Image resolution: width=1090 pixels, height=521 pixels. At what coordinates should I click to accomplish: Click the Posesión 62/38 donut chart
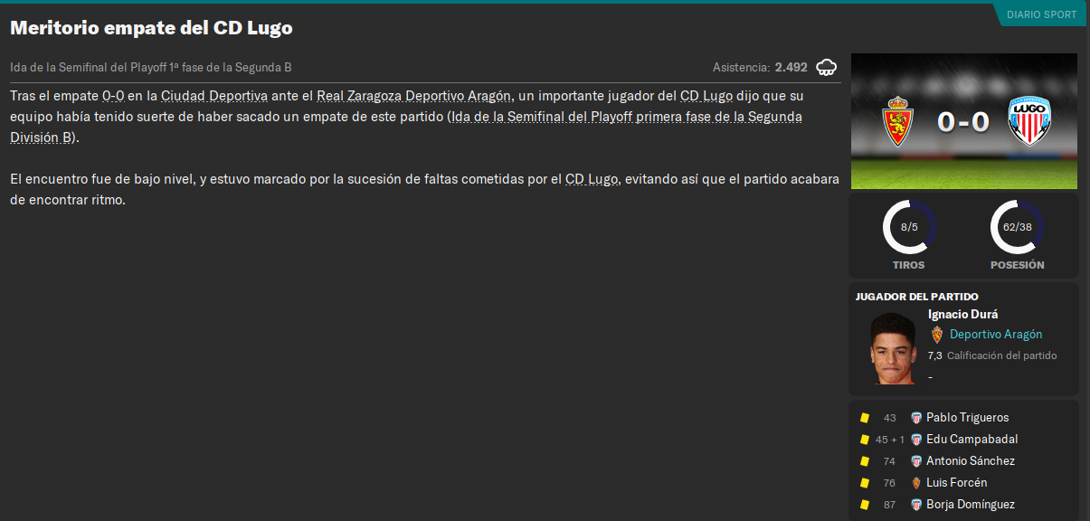point(1017,226)
